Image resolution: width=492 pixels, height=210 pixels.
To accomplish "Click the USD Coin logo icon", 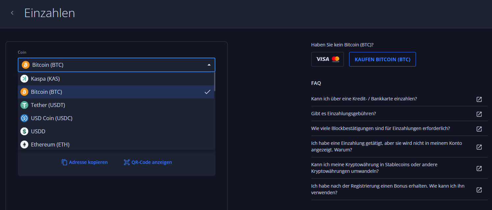I will pyautogui.click(x=24, y=118).
